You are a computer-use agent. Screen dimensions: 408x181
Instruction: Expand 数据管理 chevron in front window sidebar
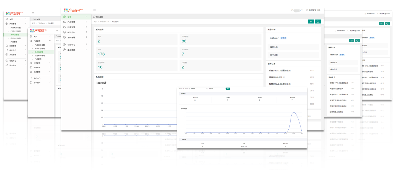pyautogui.click(x=86, y=27)
